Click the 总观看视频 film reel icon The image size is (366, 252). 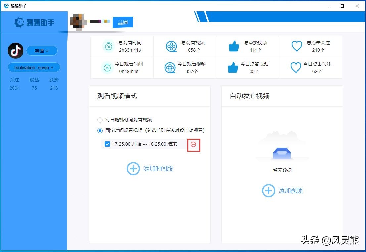point(171,46)
